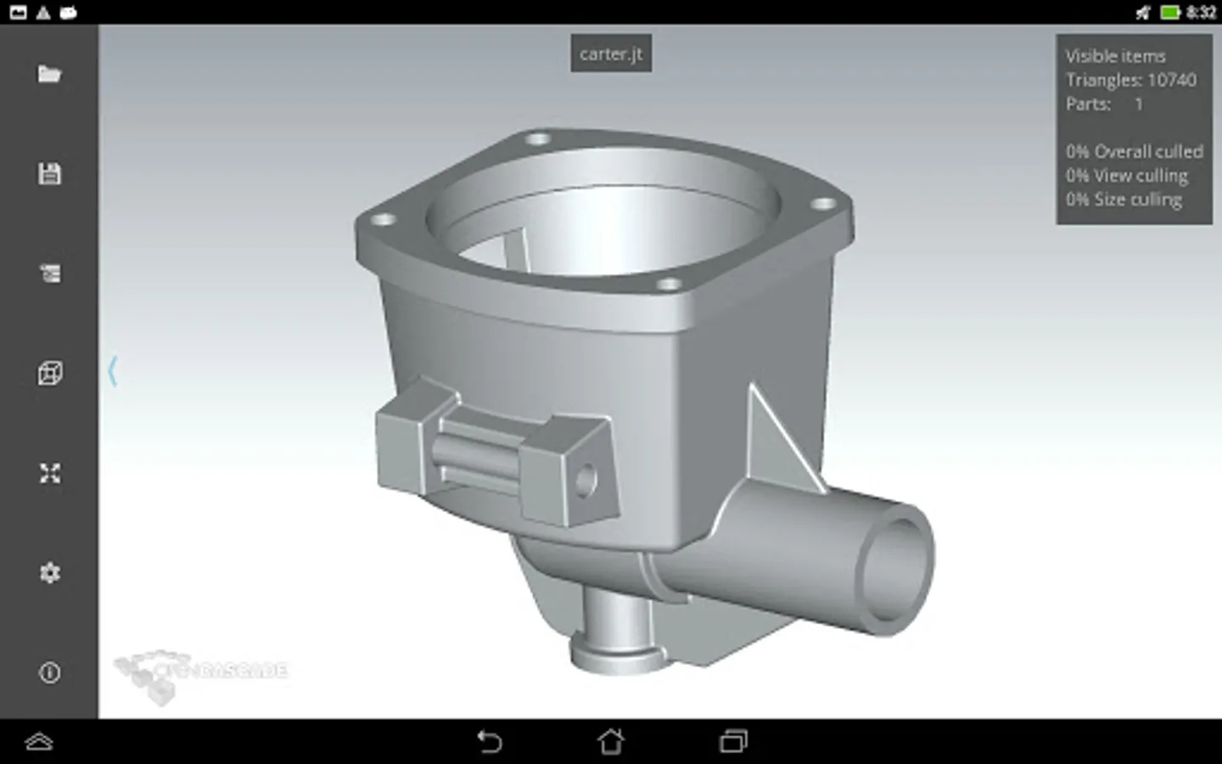1222x764 pixels.
Task: Tap the image notification icon in status bar
Action: coord(18,12)
